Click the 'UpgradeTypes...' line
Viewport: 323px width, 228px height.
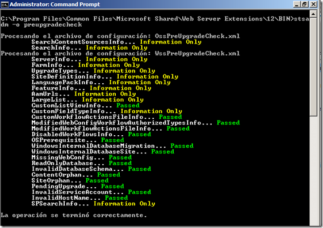pyautogui.click(x=93, y=71)
